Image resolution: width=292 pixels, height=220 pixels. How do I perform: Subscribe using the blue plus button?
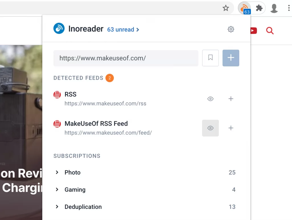click(231, 58)
